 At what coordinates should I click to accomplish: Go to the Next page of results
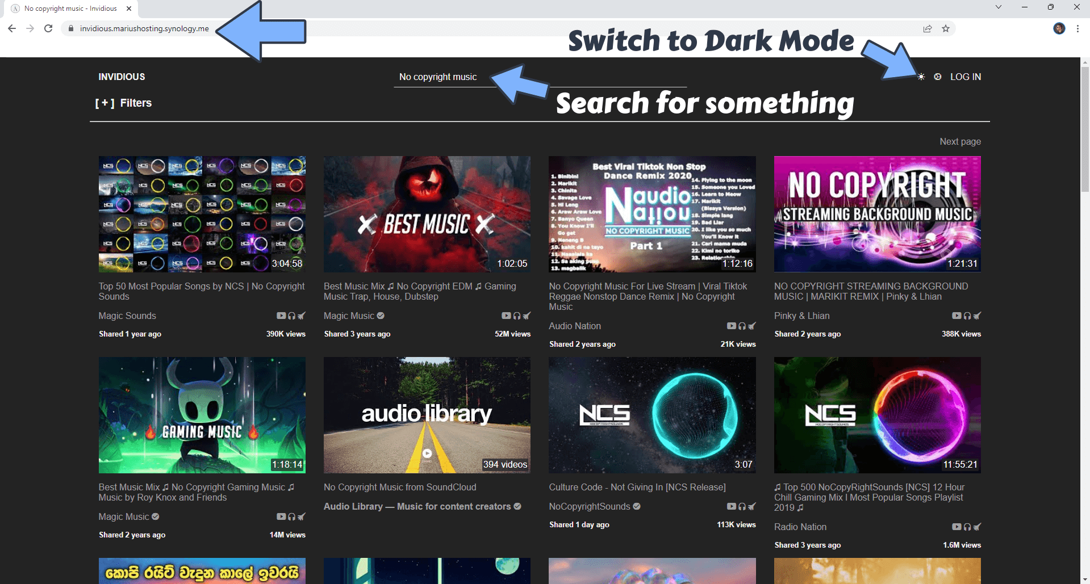[960, 141]
